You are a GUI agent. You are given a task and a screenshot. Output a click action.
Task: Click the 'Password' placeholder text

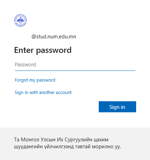click(x=25, y=65)
